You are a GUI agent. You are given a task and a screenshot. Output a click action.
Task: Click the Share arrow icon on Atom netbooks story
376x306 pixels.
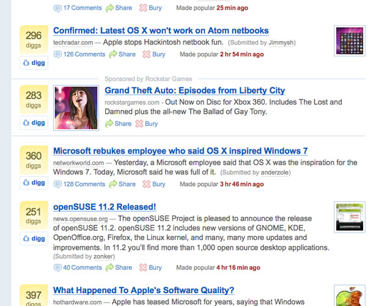pyautogui.click(x=113, y=54)
